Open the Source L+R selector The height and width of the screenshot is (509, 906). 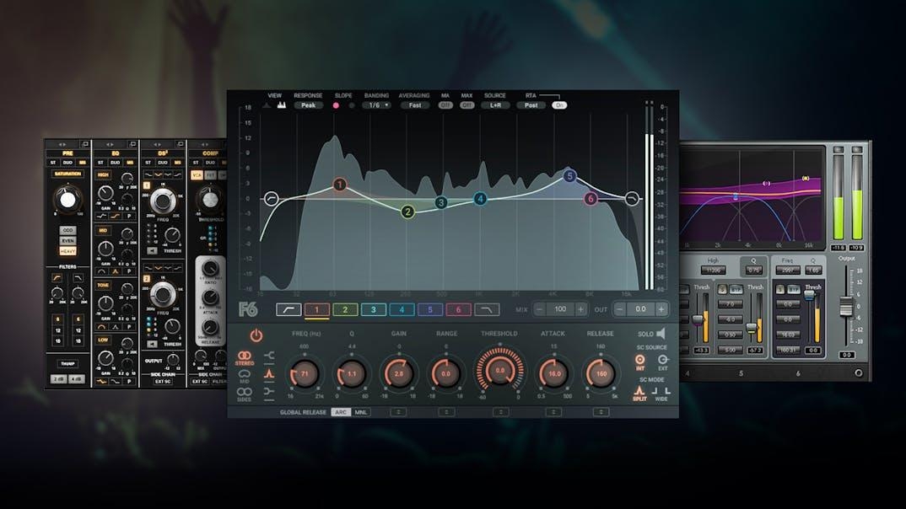point(495,105)
